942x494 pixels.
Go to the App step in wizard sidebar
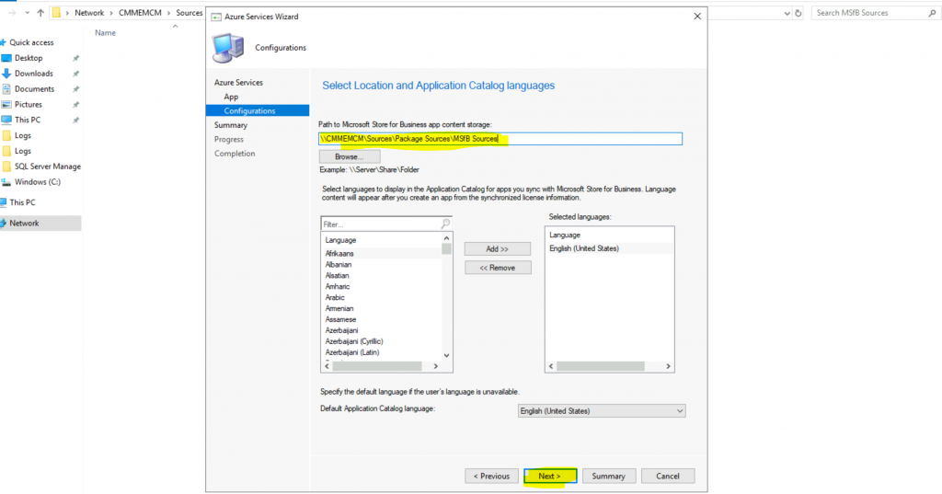point(231,97)
